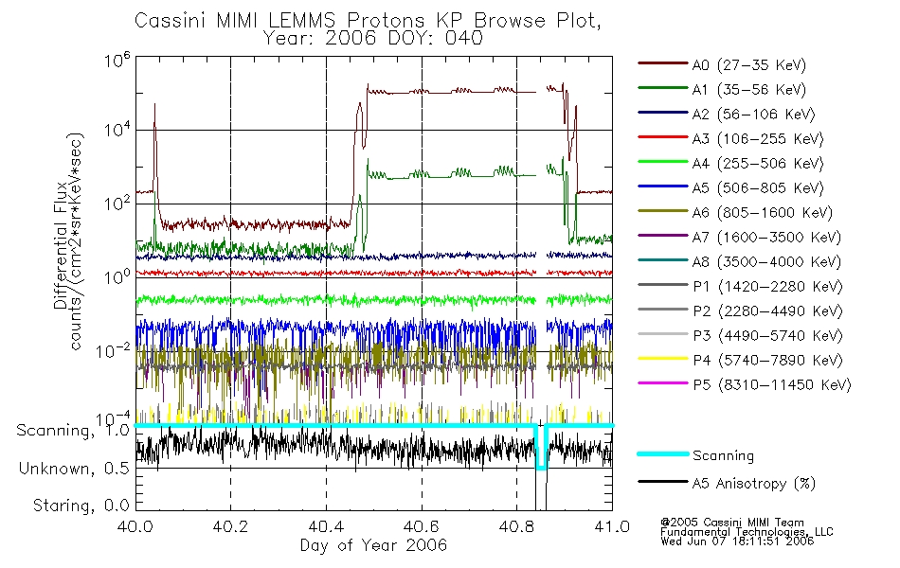Click the @2005 Cassini MIMI Team credit
Viewport: 900px width, 568px height.
[731, 523]
